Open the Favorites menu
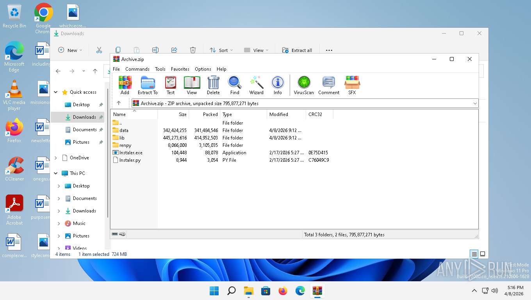 pyautogui.click(x=180, y=69)
